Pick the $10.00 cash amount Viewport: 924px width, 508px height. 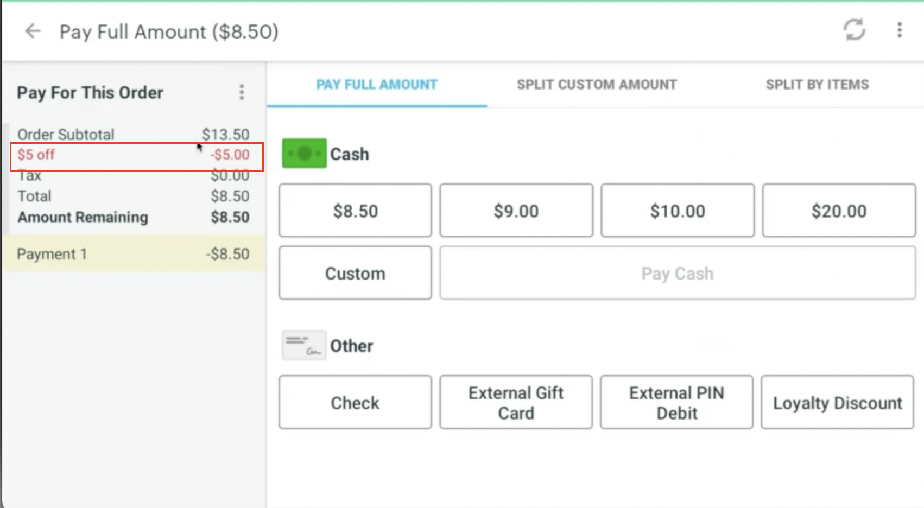[678, 211]
